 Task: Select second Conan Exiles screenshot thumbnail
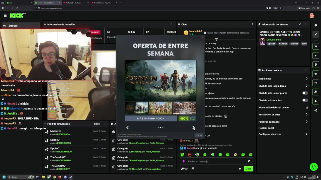pyautogui.click(x=160, y=108)
